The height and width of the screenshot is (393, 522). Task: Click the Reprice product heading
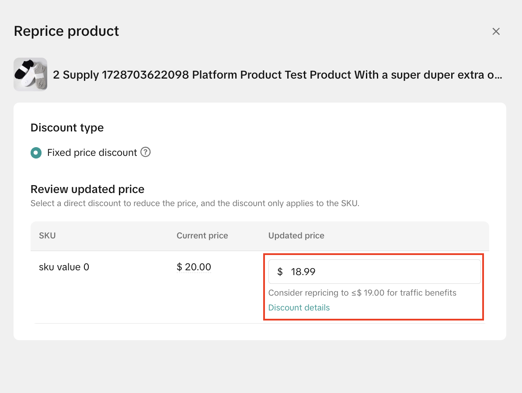tap(66, 31)
